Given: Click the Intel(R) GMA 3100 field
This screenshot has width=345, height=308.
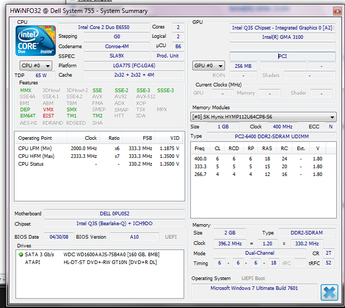Looking at the screenshot, I should point(282,37).
